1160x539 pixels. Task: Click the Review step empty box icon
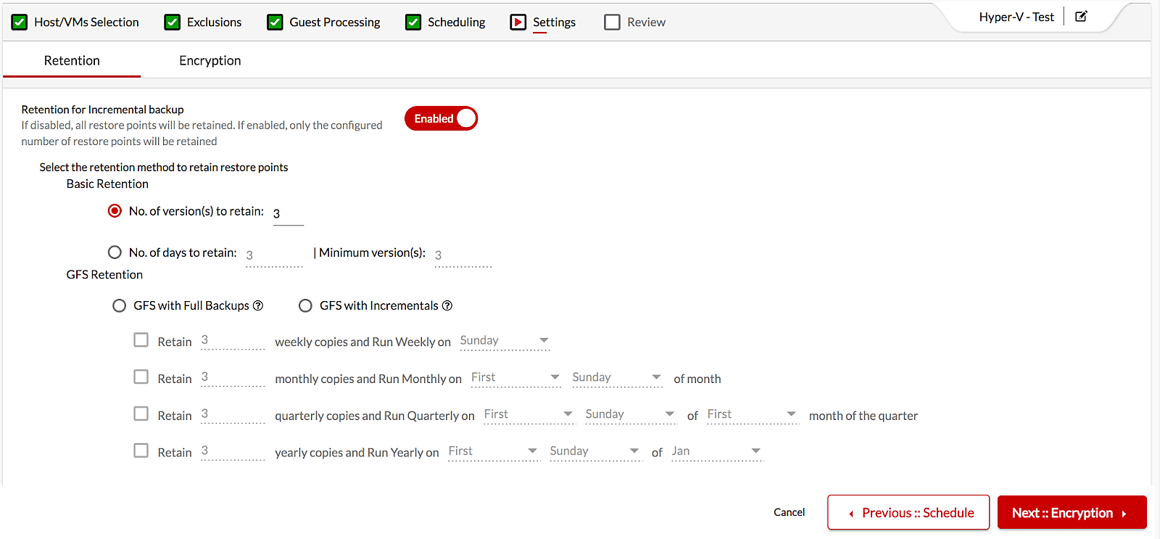[x=613, y=22]
